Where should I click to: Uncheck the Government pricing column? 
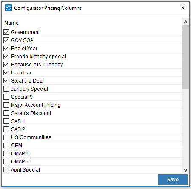6,32
